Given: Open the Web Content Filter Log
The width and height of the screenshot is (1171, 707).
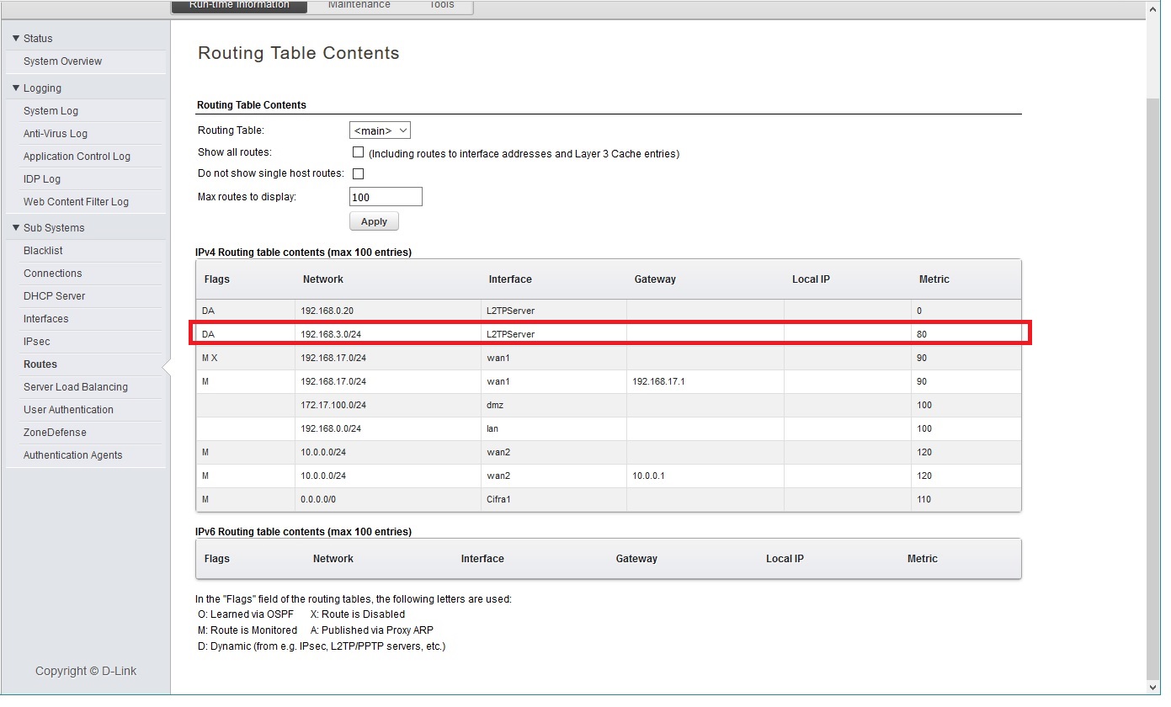Looking at the screenshot, I should pos(76,202).
